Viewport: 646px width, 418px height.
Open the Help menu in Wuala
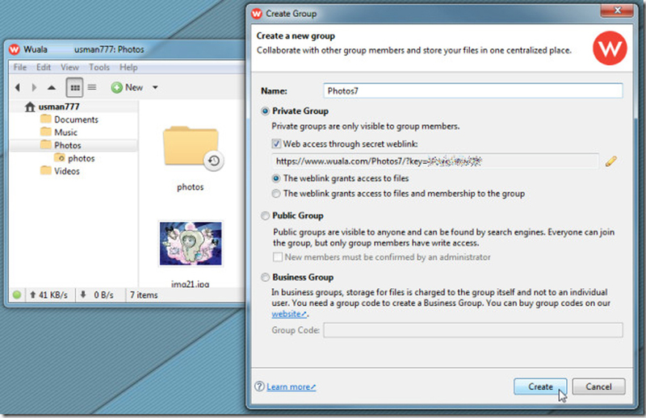coord(128,67)
